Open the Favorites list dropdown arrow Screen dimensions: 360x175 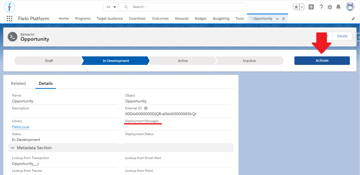(x=302, y=7)
